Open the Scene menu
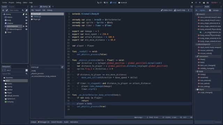The image size is (223, 125). click(5, 2)
